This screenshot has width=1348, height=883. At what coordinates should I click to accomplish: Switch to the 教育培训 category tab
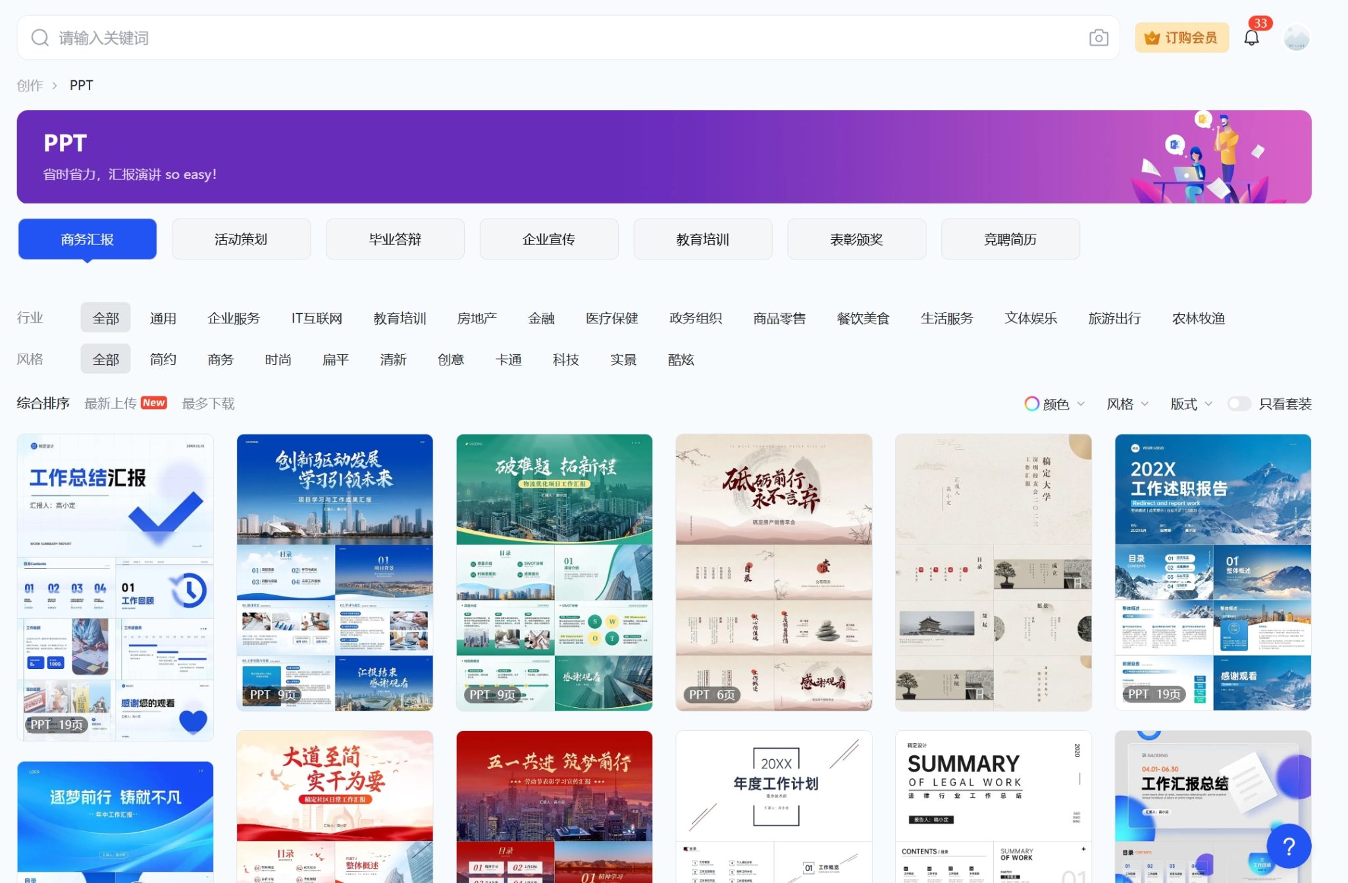click(702, 239)
